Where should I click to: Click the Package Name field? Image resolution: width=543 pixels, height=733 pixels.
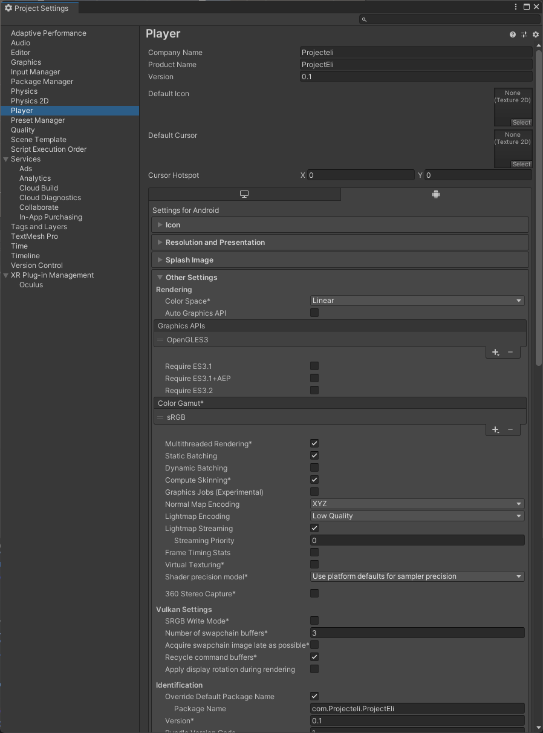coord(417,708)
